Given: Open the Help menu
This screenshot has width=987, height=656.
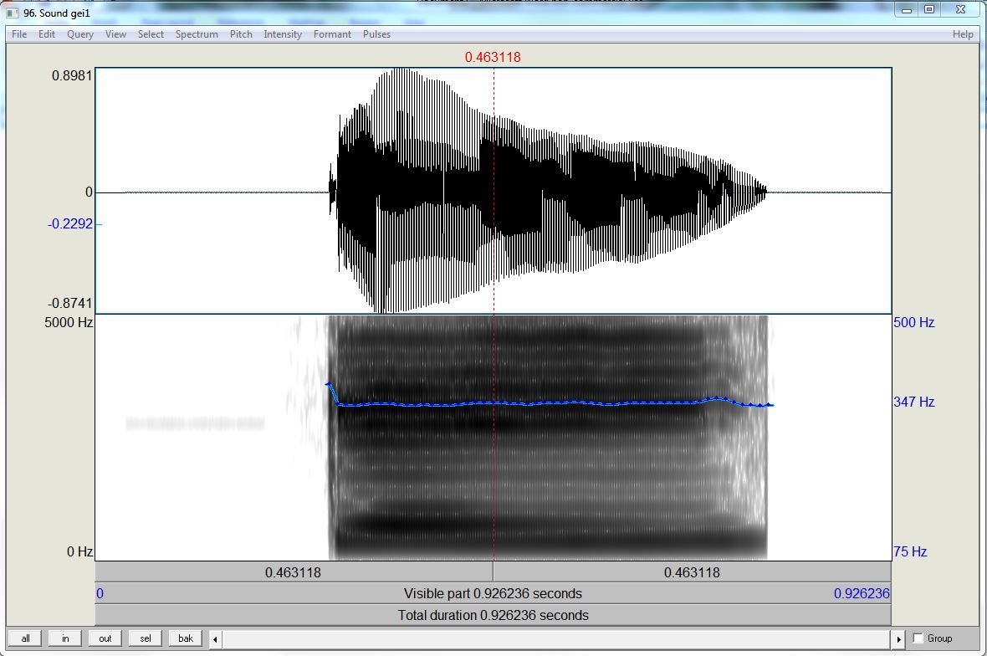Looking at the screenshot, I should (963, 34).
